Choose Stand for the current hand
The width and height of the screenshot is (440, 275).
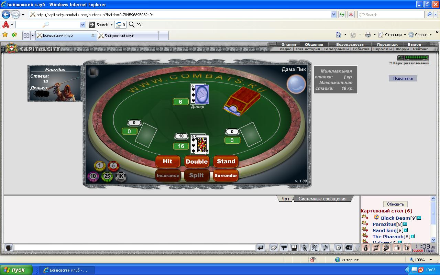[226, 161]
